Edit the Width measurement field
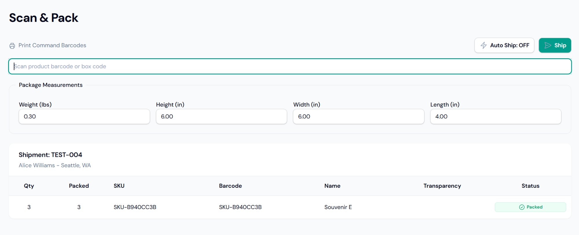Screen dimensions: 579x235 (358, 116)
